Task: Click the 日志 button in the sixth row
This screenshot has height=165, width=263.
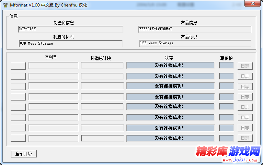Action: 245,118
